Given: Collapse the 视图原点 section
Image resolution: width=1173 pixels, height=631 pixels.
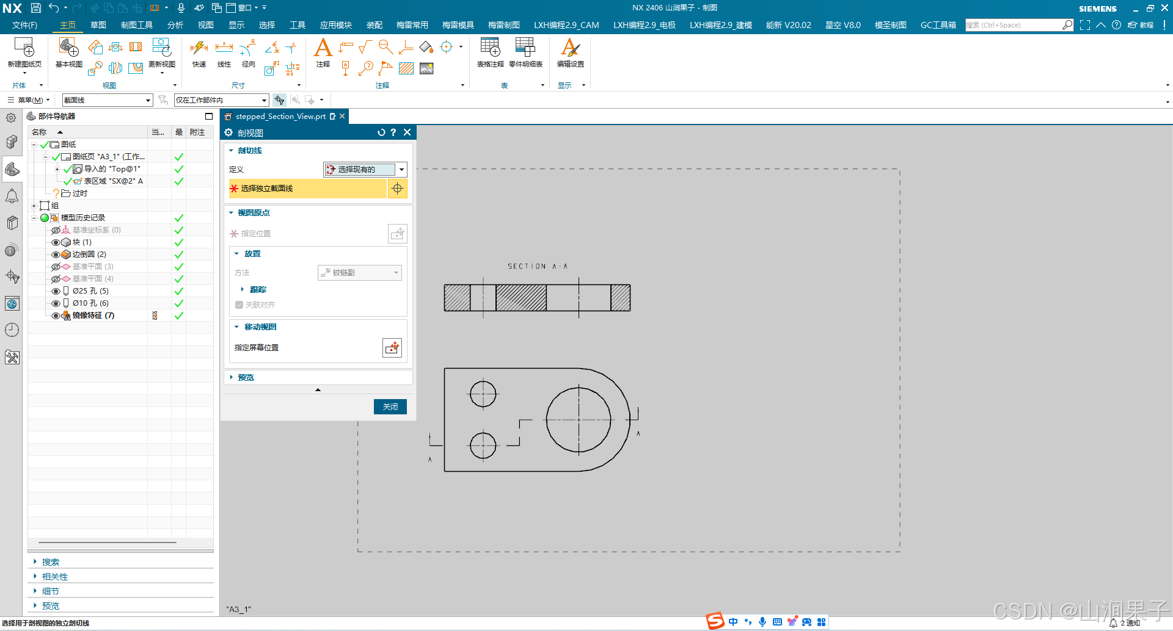Looking at the screenshot, I should tap(231, 212).
